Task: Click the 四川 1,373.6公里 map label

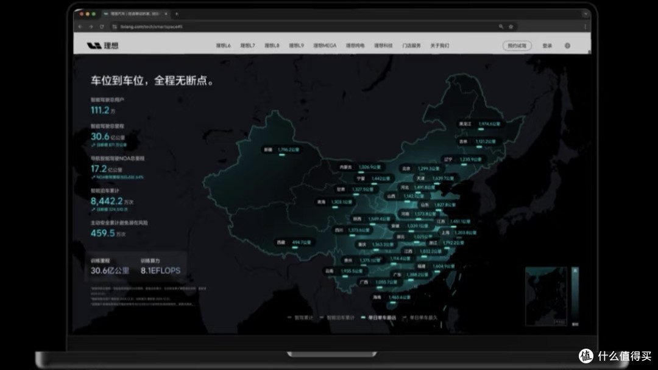Action: (x=353, y=230)
